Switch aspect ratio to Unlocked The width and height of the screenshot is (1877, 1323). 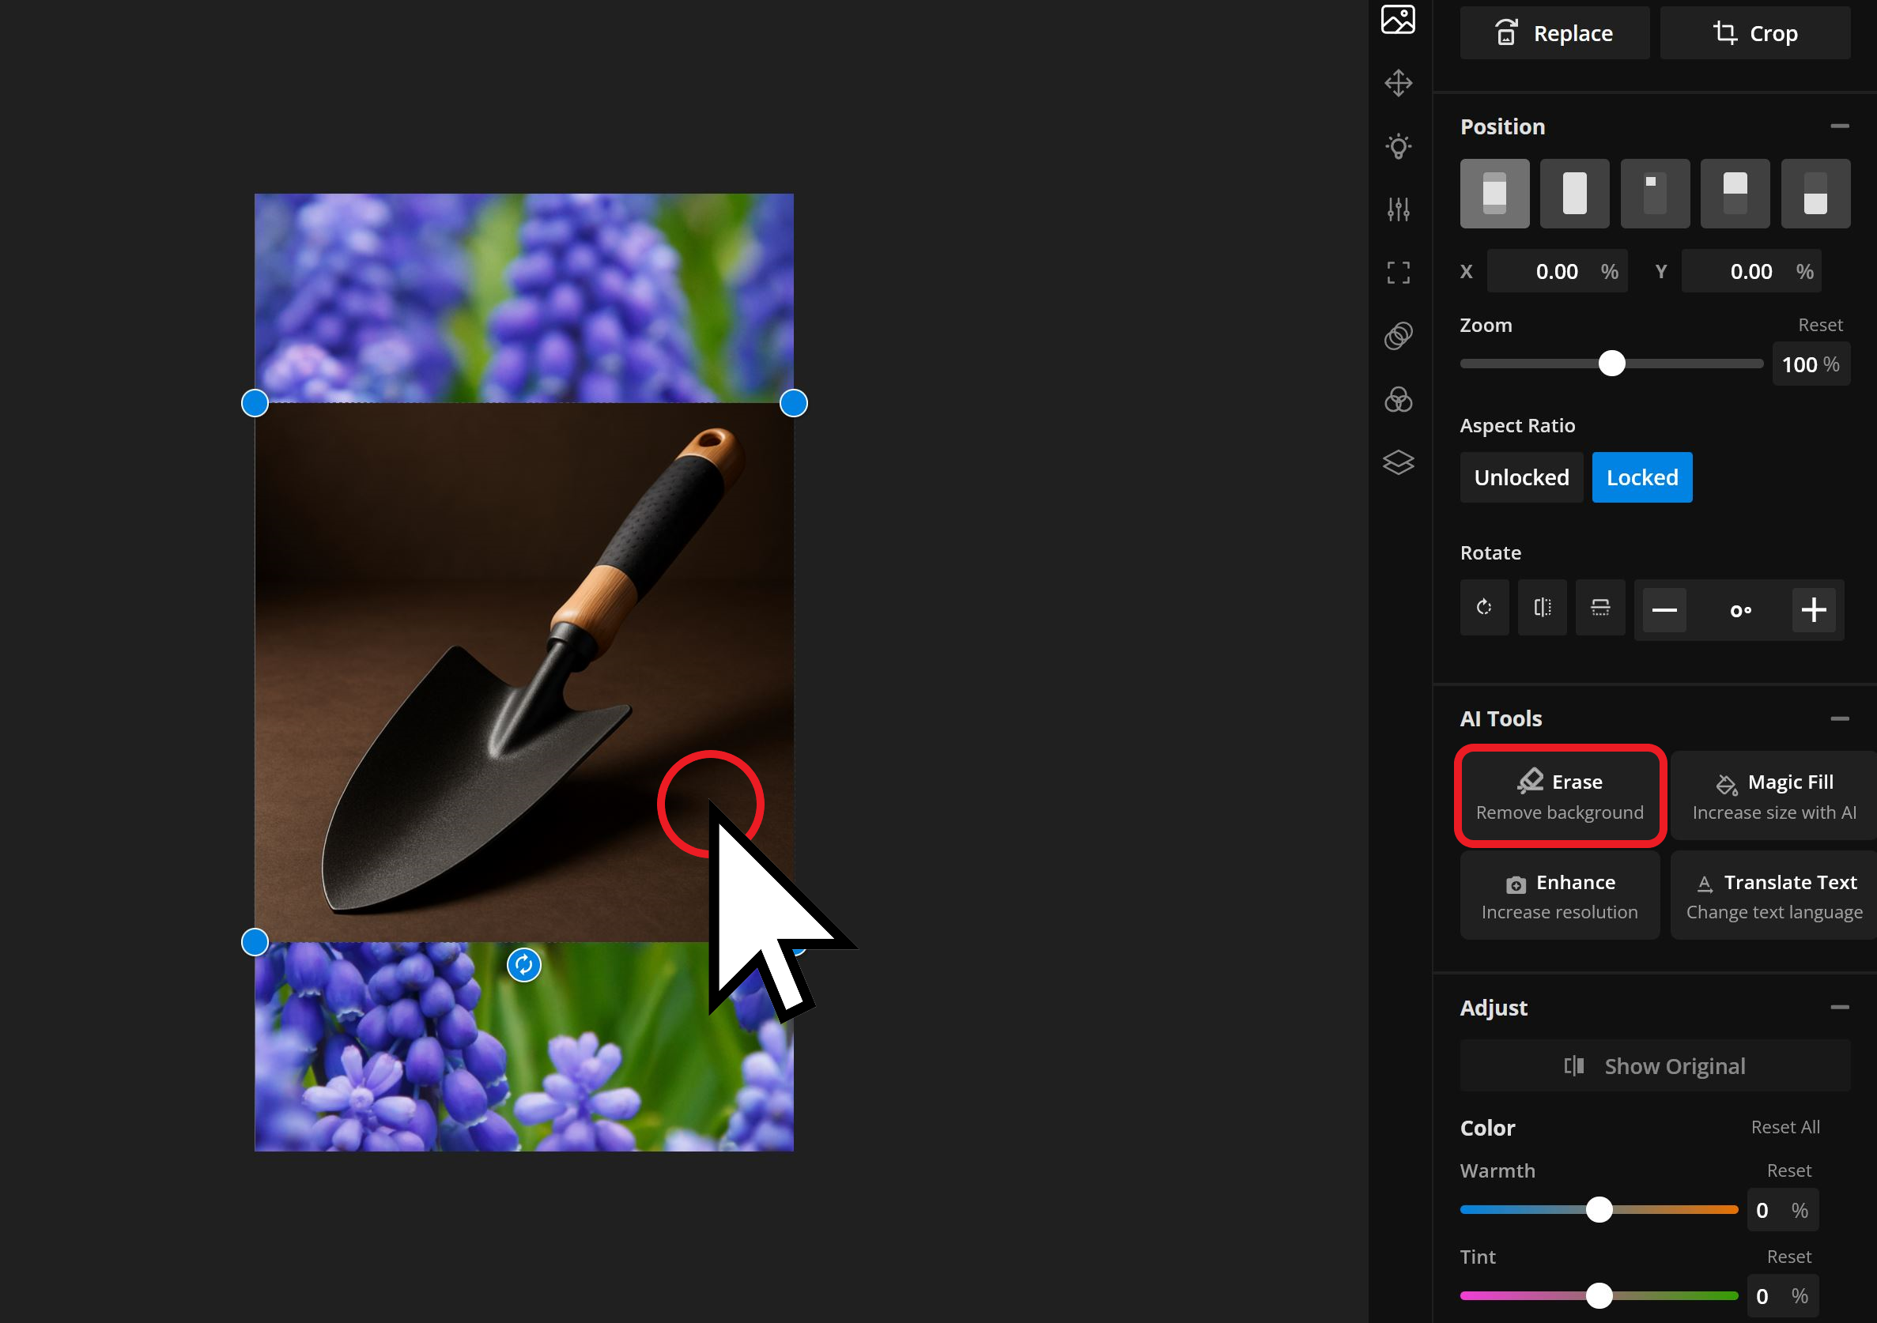(x=1521, y=477)
